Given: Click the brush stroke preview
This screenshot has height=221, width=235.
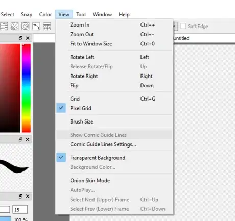Looking at the screenshot, I should point(16,167).
